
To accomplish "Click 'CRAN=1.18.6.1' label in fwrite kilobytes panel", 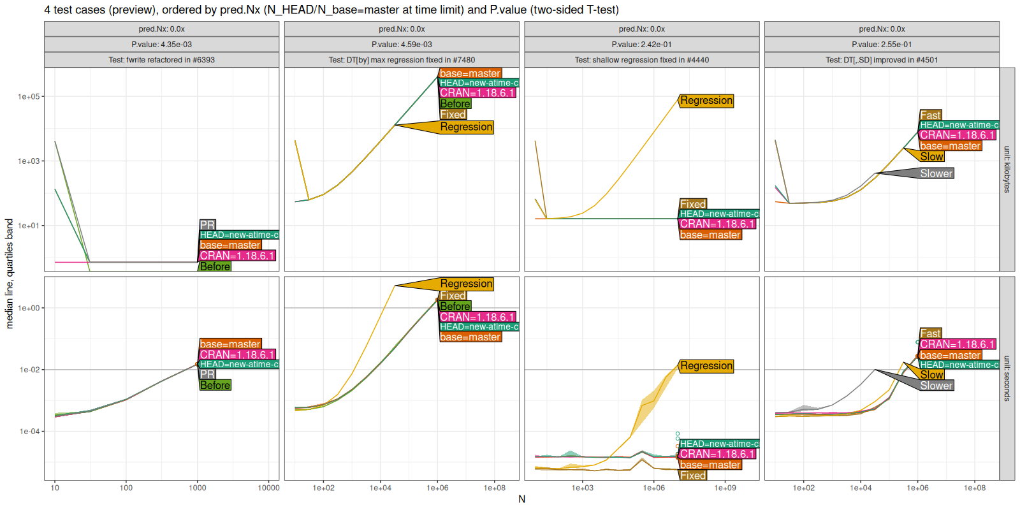I will pos(237,256).
